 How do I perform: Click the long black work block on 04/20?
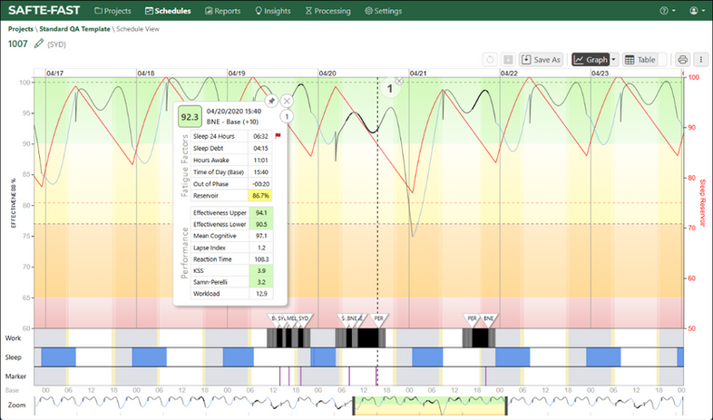pyautogui.click(x=368, y=338)
